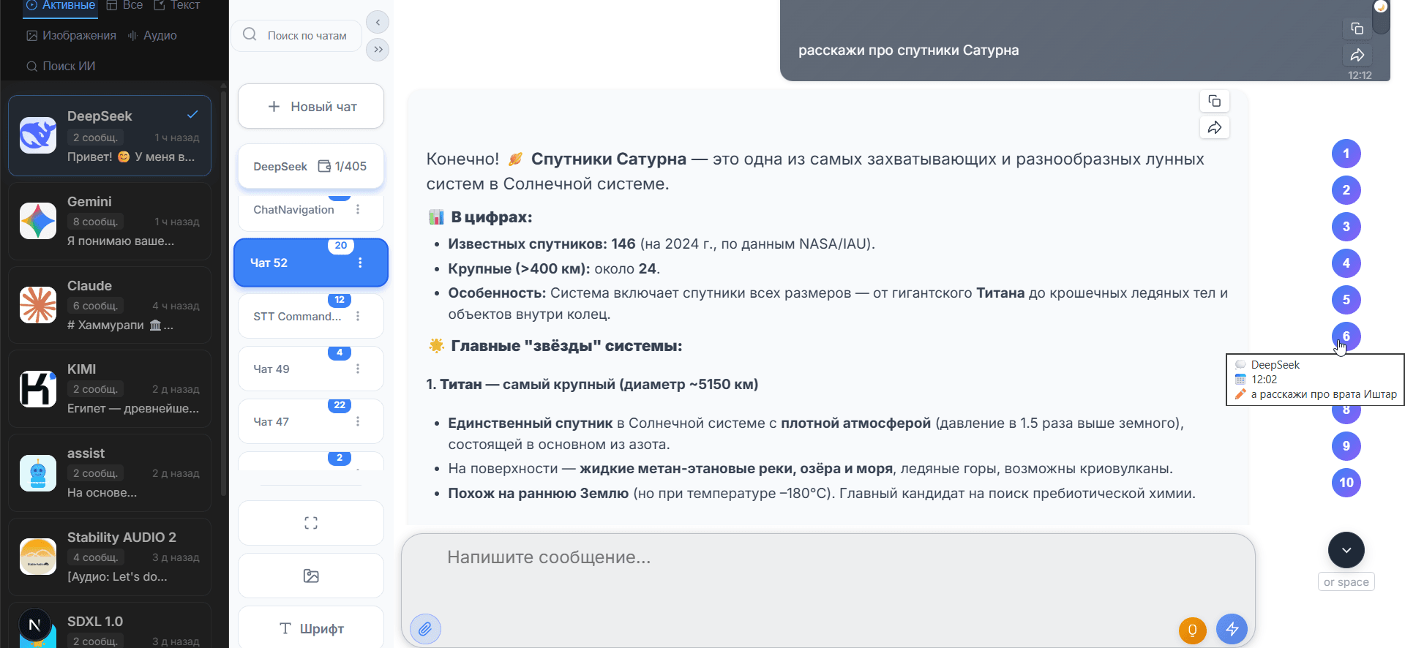Switch to the Активные tab

point(61,5)
